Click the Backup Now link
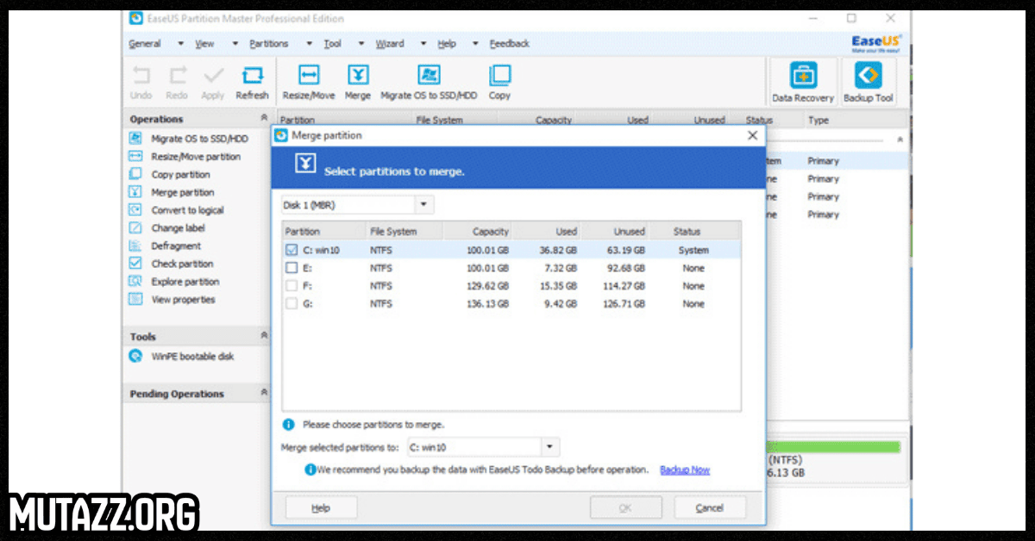Viewport: 1035px width, 541px height. tap(684, 469)
